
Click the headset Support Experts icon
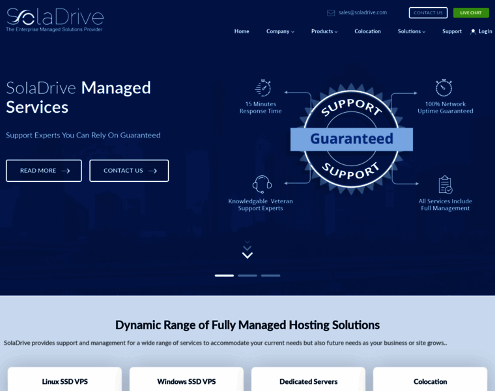(262, 184)
